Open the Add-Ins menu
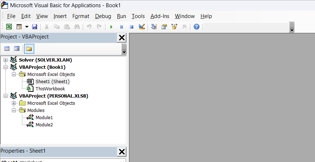 pos(160,16)
